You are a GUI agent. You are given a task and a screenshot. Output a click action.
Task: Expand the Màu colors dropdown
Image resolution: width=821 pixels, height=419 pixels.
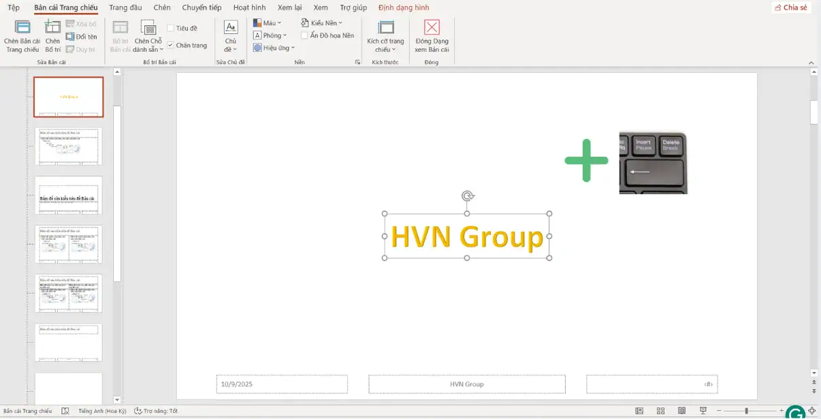(x=265, y=23)
